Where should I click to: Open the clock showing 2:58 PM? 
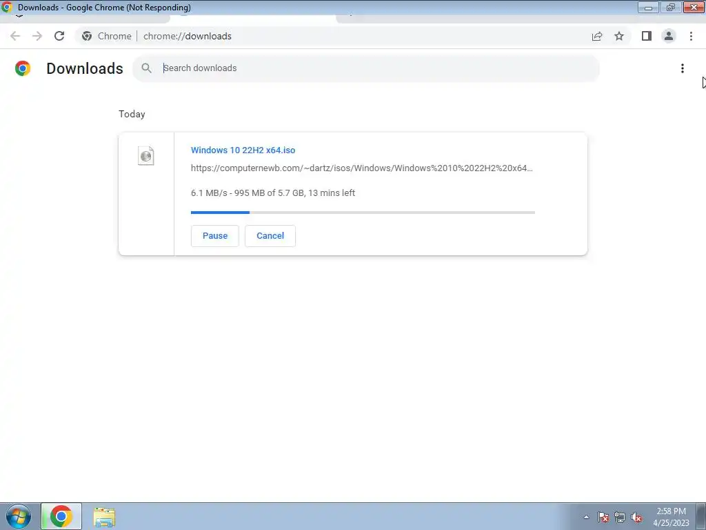click(x=671, y=517)
